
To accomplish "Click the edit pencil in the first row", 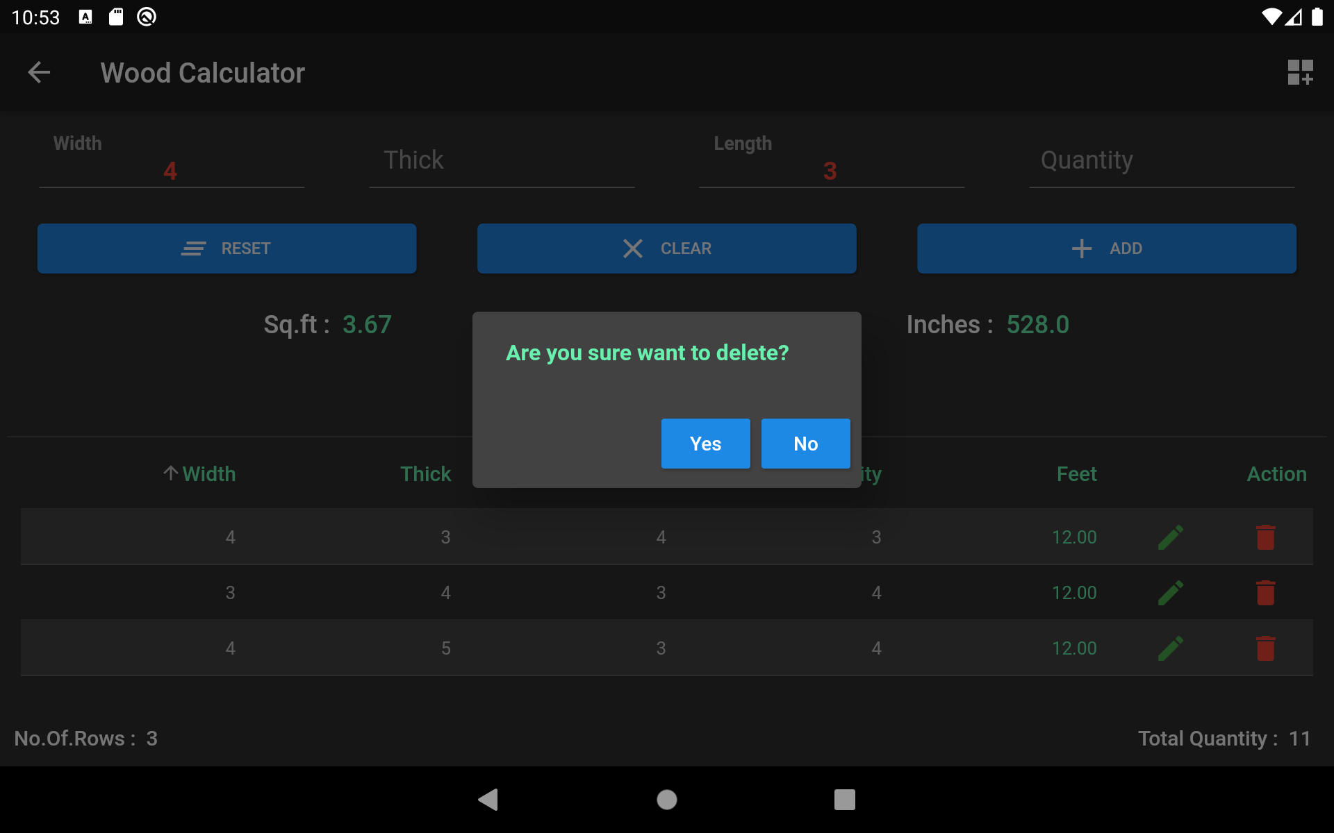I will [1171, 537].
